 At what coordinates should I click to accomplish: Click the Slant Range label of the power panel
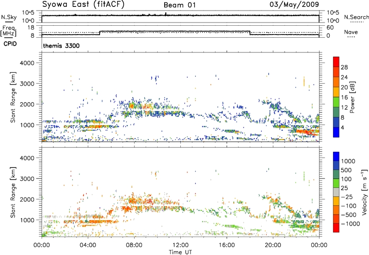(13, 97)
